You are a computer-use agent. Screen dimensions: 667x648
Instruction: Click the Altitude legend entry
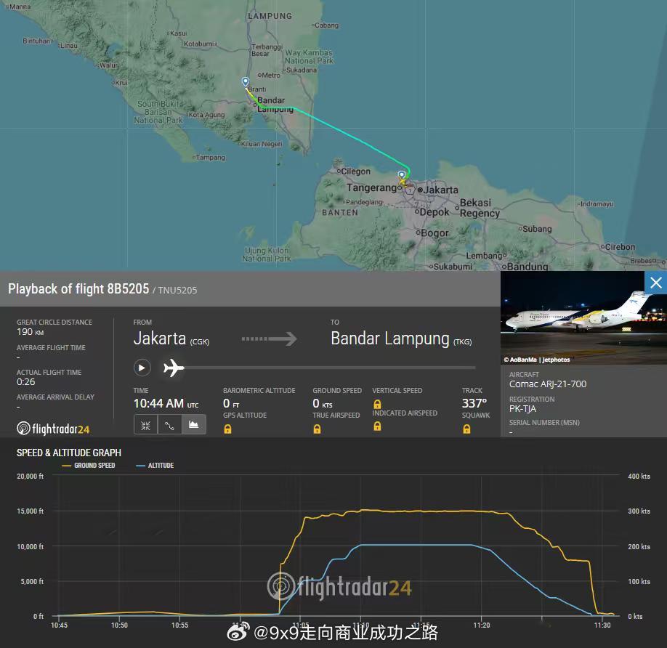(155, 466)
